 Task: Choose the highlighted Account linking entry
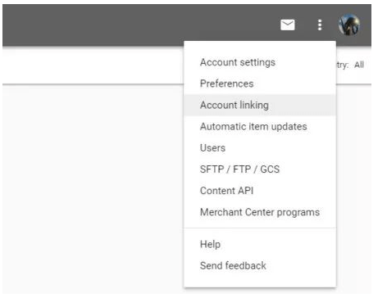coord(260,105)
